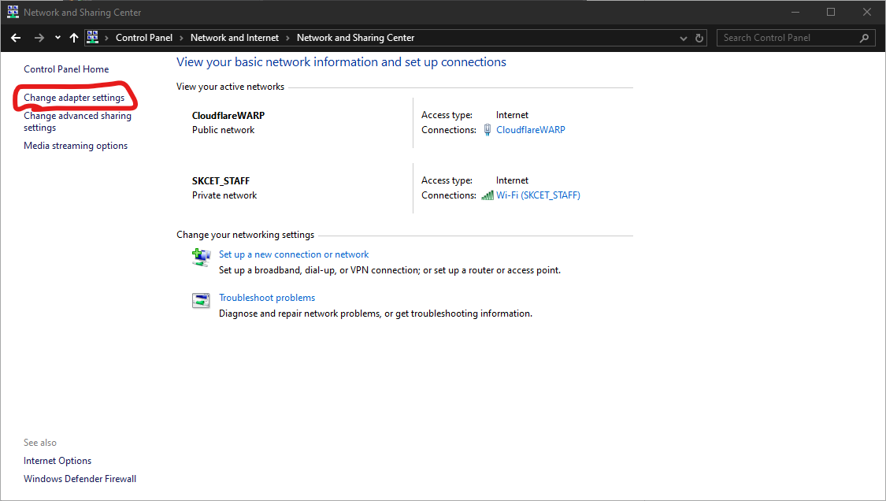Select Network and Internet breadcrumb
Viewport: 886px width, 501px height.
click(x=235, y=38)
